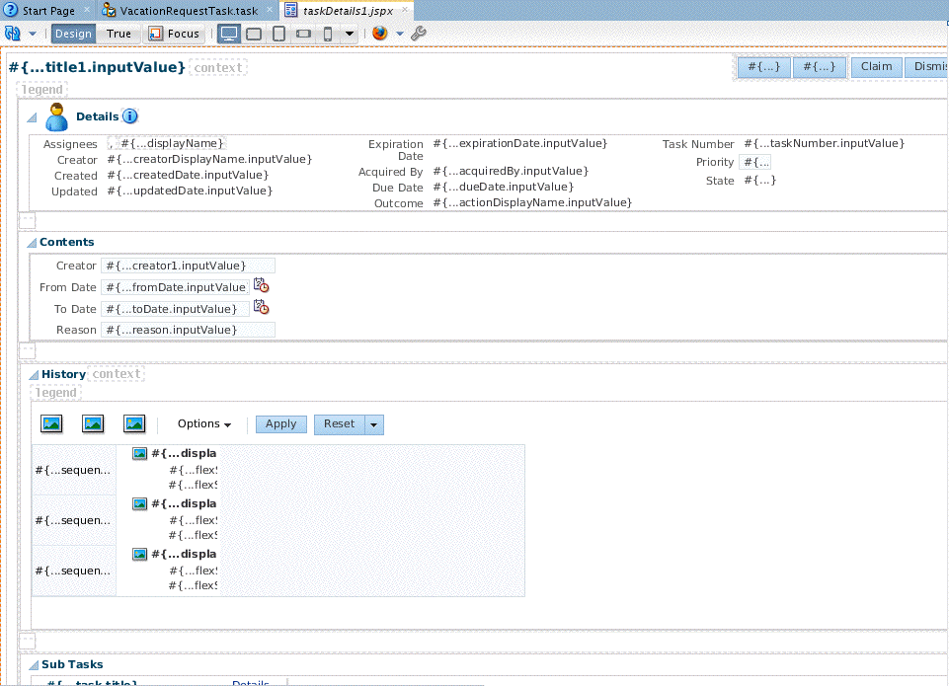
Task: Click the legend placeholder under History
Action: pyautogui.click(x=55, y=393)
